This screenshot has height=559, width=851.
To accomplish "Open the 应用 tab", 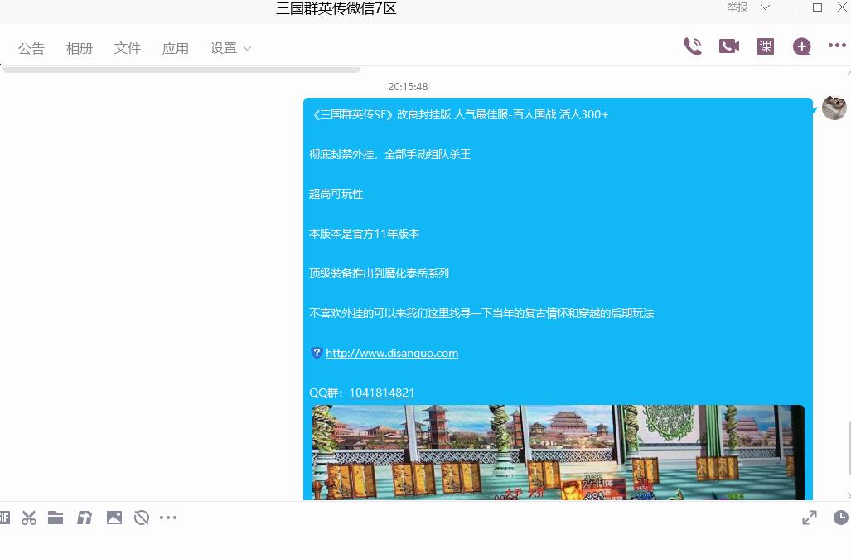I will pos(176,48).
